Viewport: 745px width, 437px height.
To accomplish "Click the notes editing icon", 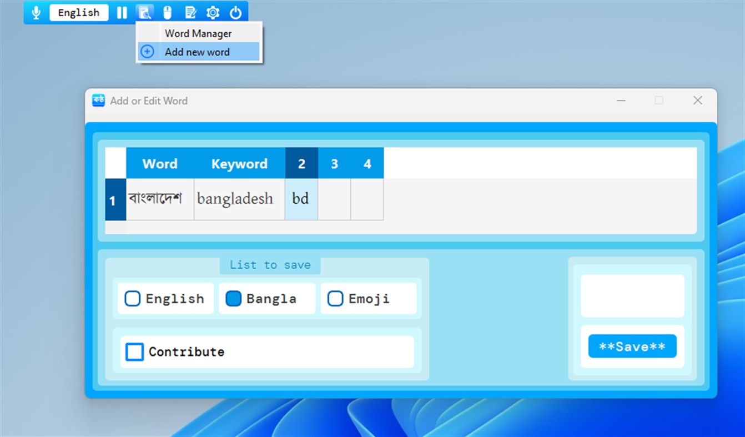I will pyautogui.click(x=190, y=12).
